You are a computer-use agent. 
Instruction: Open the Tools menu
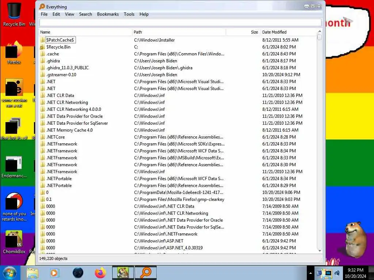pos(129,14)
